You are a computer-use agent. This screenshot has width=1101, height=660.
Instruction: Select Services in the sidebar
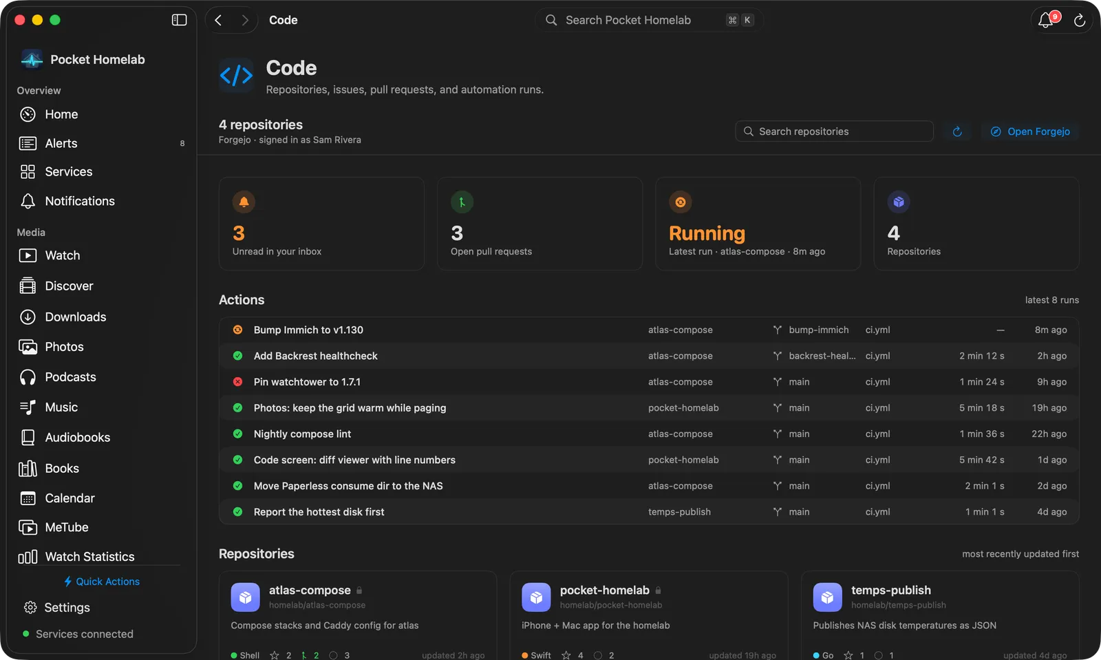click(x=100, y=171)
